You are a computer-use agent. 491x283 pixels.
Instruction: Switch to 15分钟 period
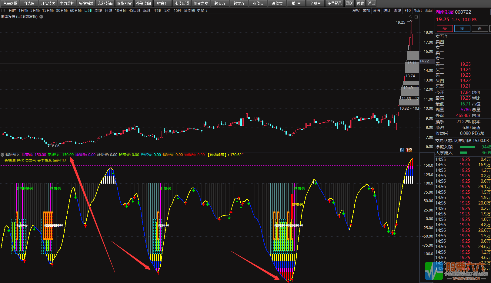coord(48,11)
